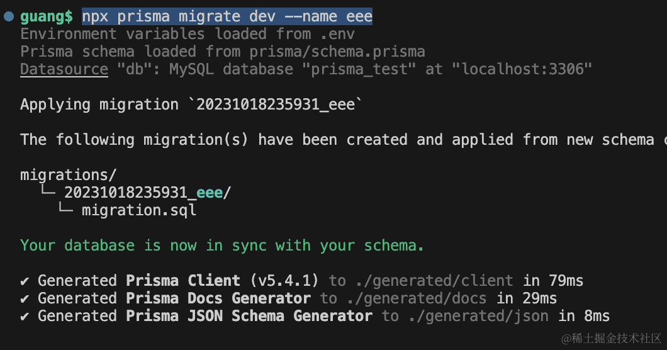Image resolution: width=667 pixels, height=350 pixels.
Task: Click the green database in sync message
Action: (x=222, y=246)
